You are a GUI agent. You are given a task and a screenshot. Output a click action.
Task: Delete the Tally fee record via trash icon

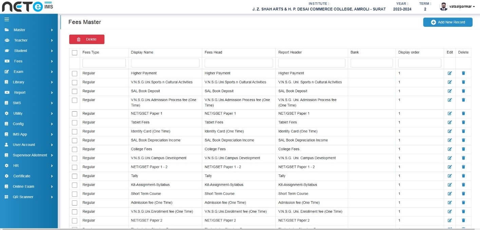click(x=463, y=176)
